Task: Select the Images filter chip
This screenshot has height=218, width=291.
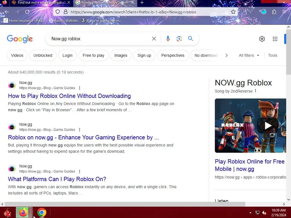Action: click(x=121, y=55)
